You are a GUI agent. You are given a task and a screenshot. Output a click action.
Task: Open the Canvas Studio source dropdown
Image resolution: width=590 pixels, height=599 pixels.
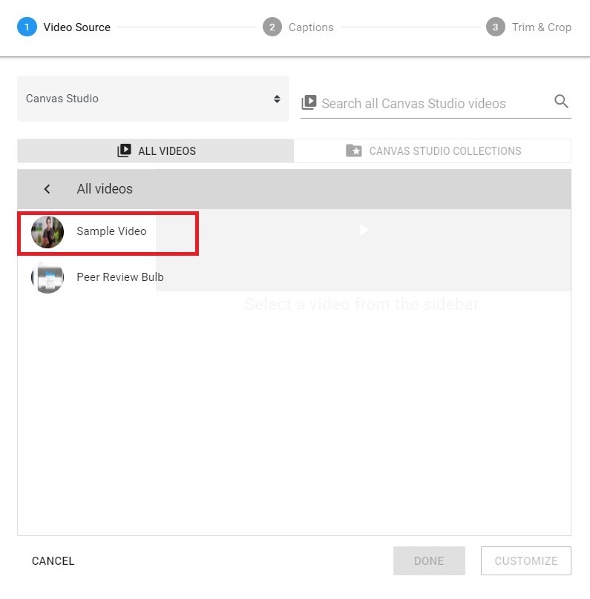[153, 99]
